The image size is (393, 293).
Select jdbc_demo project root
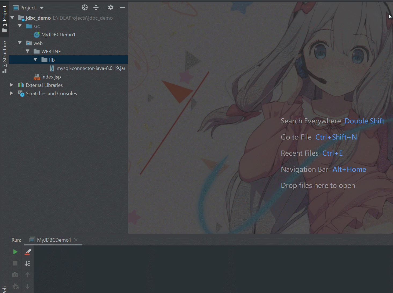click(x=38, y=18)
